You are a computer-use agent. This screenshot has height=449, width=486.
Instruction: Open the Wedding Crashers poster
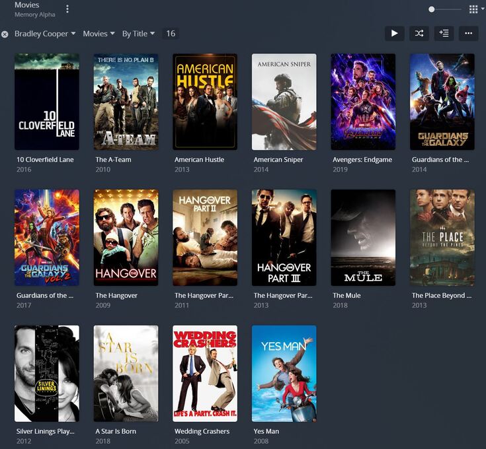pyautogui.click(x=205, y=374)
